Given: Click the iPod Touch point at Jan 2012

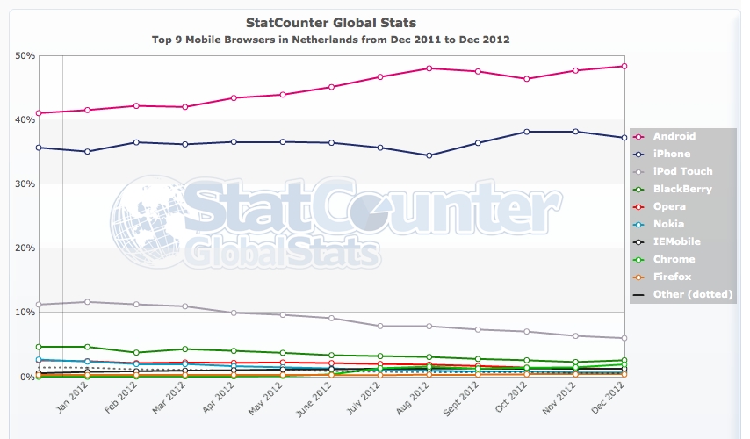Looking at the screenshot, I should click(x=87, y=302).
